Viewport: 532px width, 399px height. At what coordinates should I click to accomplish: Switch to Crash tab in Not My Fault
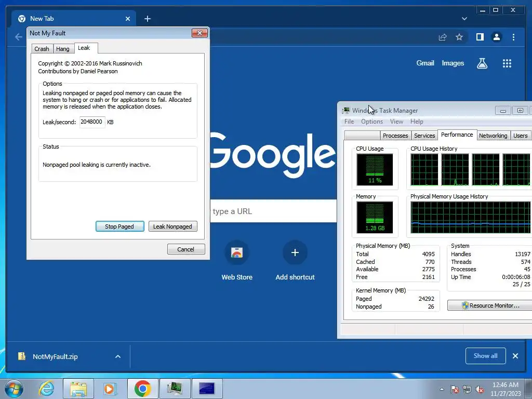coord(42,48)
